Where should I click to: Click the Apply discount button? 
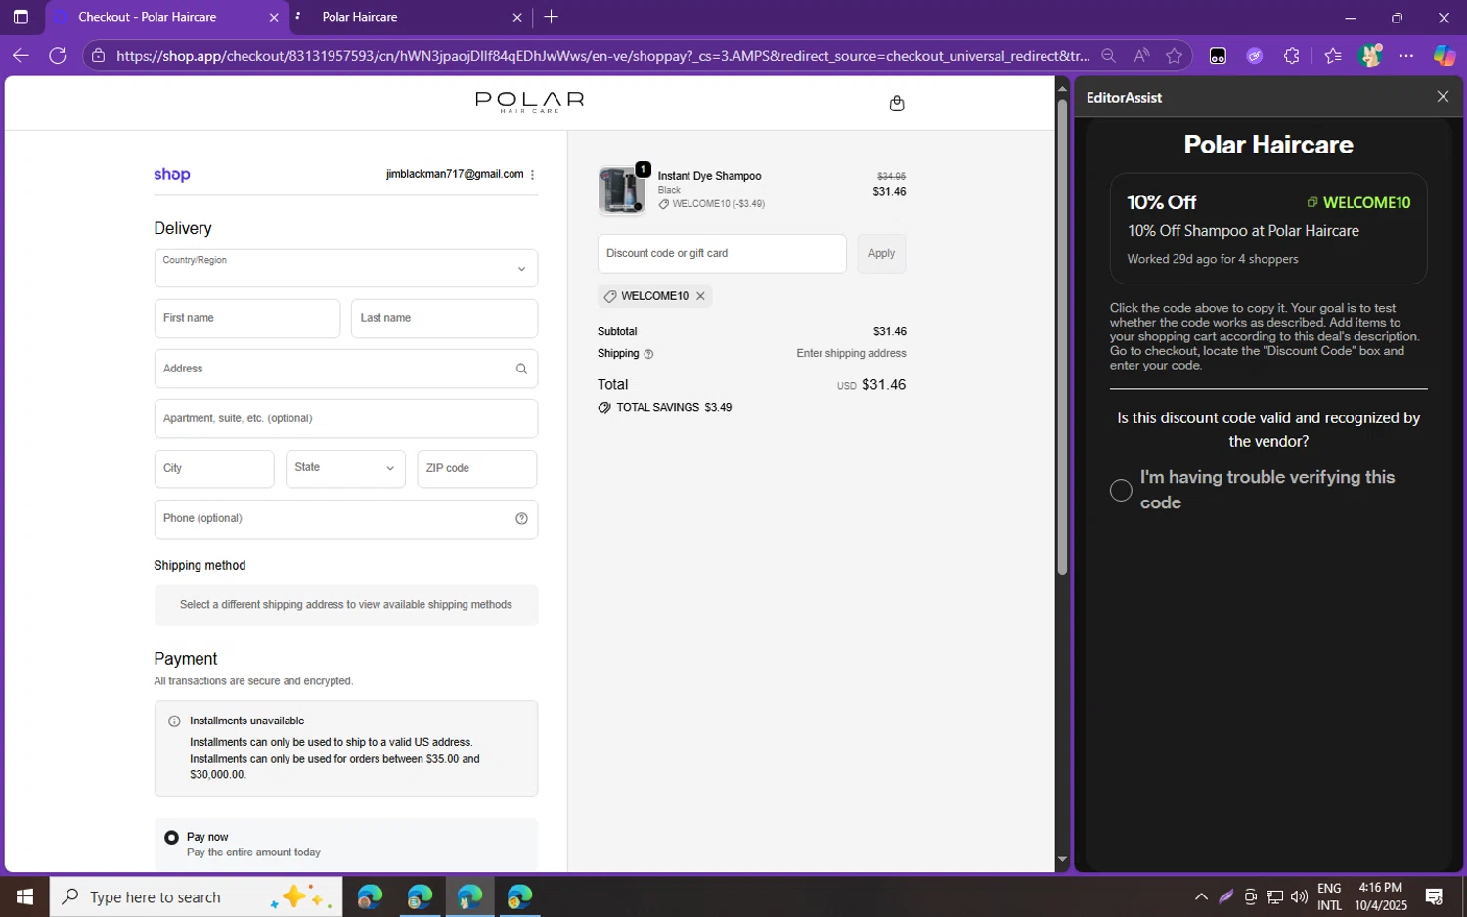pyautogui.click(x=881, y=253)
